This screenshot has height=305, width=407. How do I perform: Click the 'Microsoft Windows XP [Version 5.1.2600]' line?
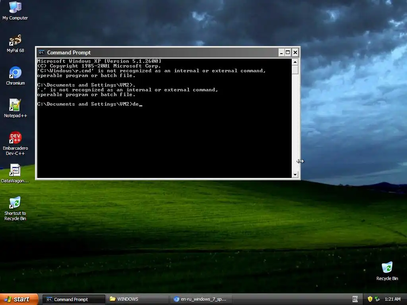pos(99,61)
